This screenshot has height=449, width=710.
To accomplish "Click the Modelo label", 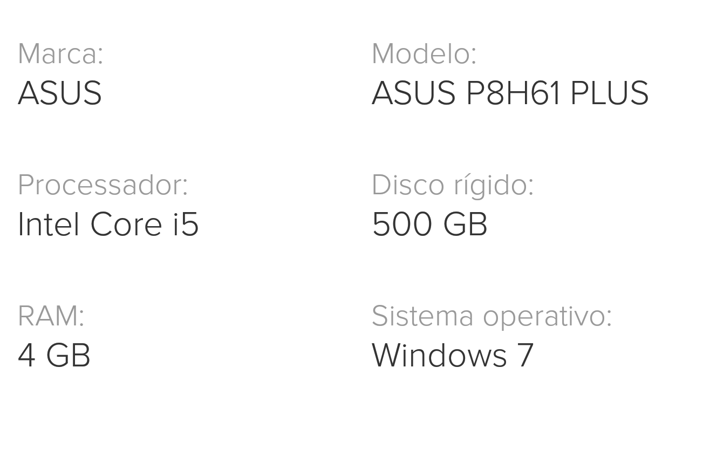I will click(x=424, y=54).
